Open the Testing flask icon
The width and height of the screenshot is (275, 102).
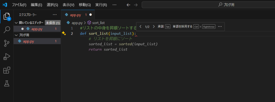[7, 83]
